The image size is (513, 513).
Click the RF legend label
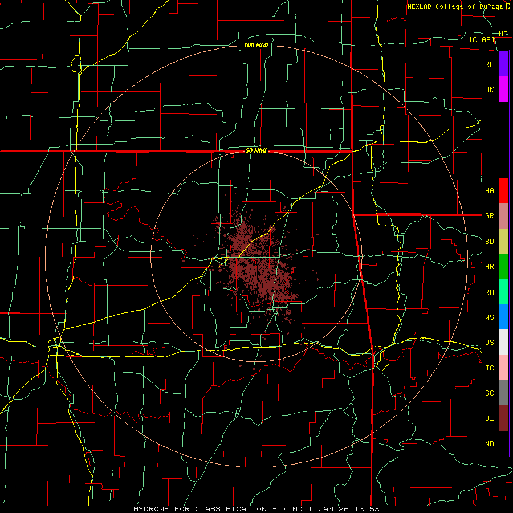(489, 64)
